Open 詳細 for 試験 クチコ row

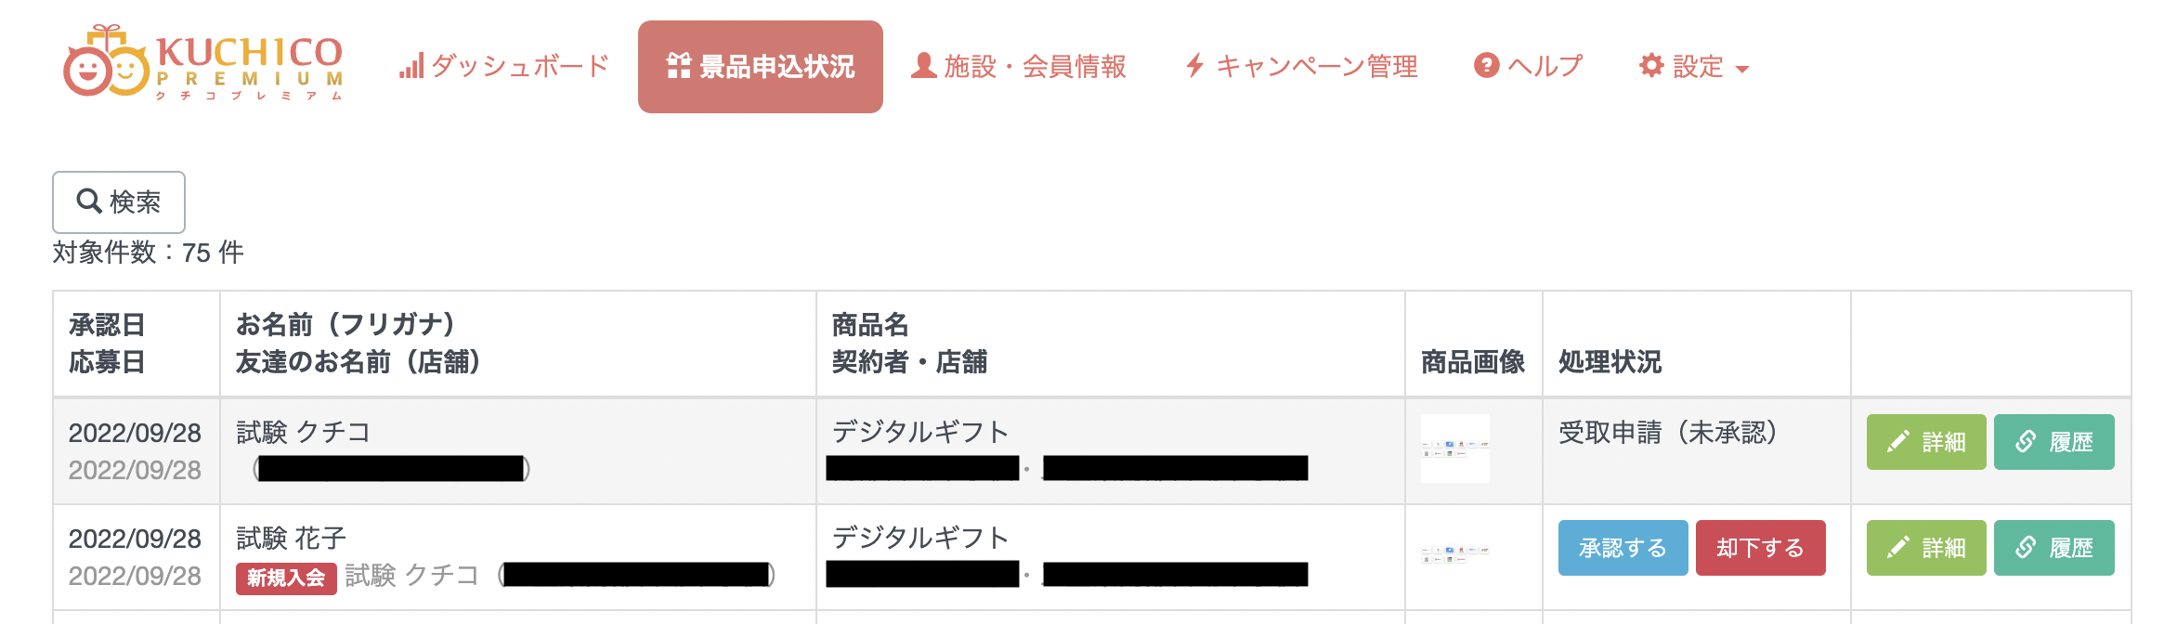[1926, 442]
